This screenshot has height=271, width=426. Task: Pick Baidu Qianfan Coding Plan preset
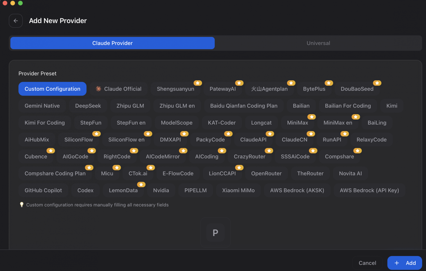coord(244,106)
